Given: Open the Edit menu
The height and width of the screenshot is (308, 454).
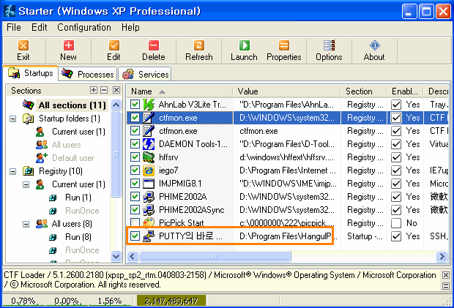Looking at the screenshot, I should 39,28.
